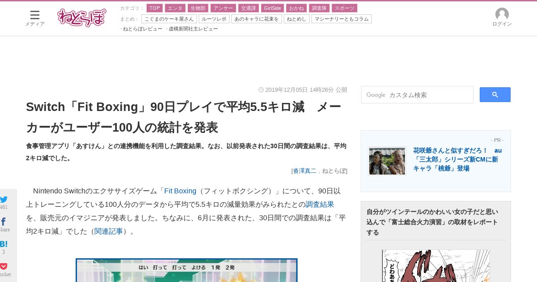Open the スポーツ category tab

(x=345, y=8)
